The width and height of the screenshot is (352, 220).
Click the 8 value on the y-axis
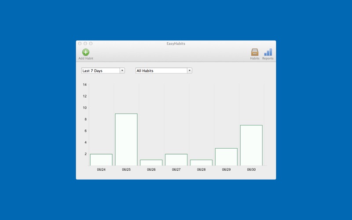tap(85, 119)
